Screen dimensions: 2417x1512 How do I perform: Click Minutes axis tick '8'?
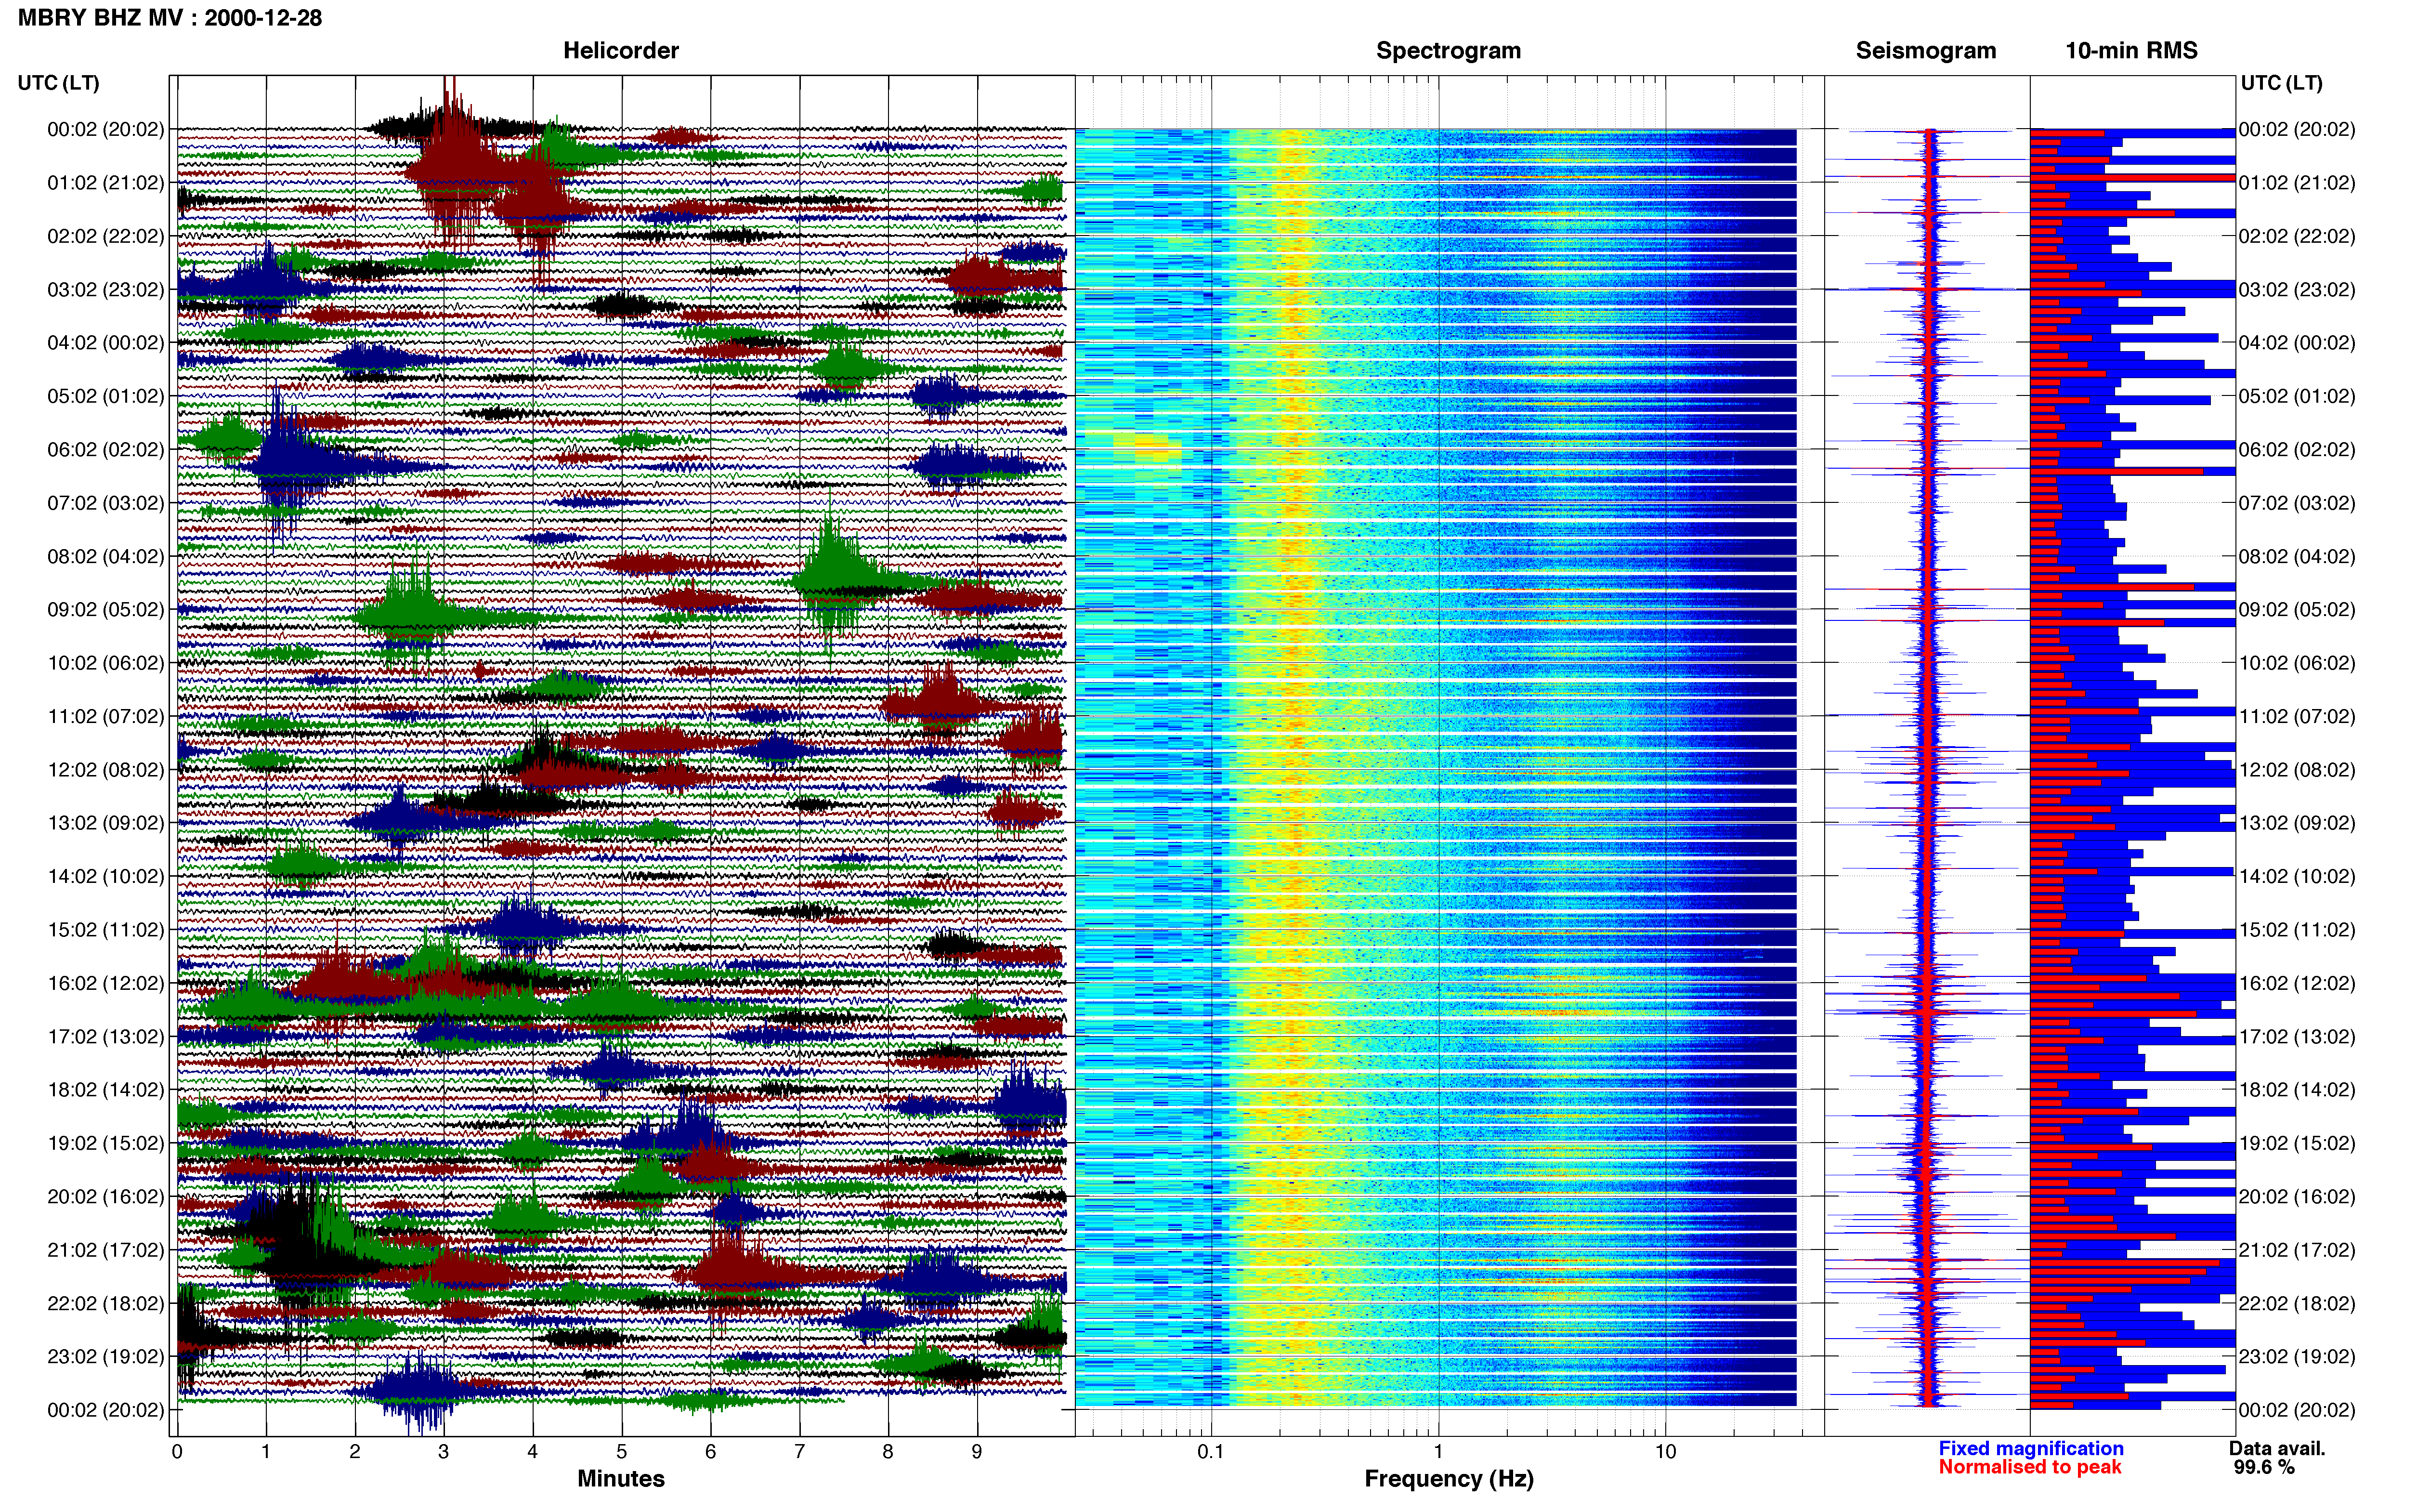click(888, 1452)
